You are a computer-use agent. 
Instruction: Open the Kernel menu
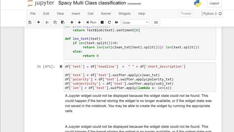[x=106, y=14]
